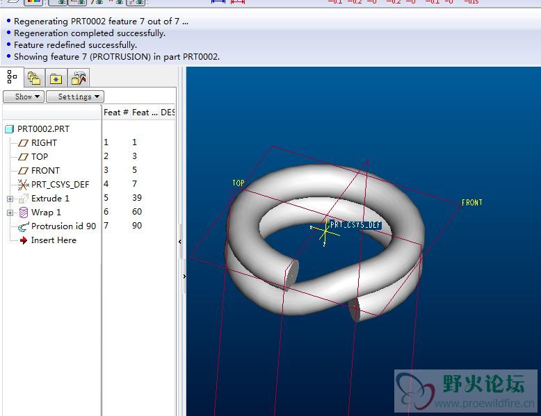Click Feat ID value 3 in TOP row
The height and width of the screenshot is (416, 541).
(135, 156)
